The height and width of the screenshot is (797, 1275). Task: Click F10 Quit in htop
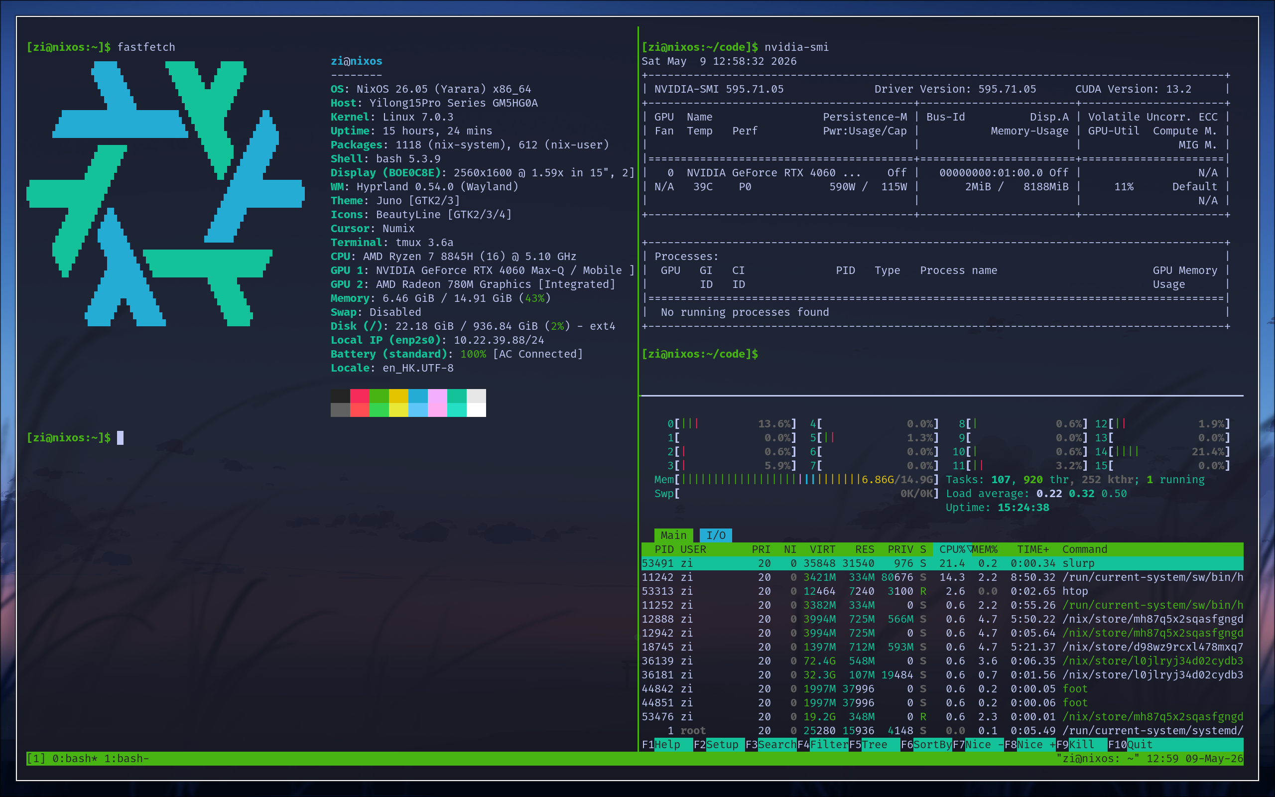[1130, 744]
